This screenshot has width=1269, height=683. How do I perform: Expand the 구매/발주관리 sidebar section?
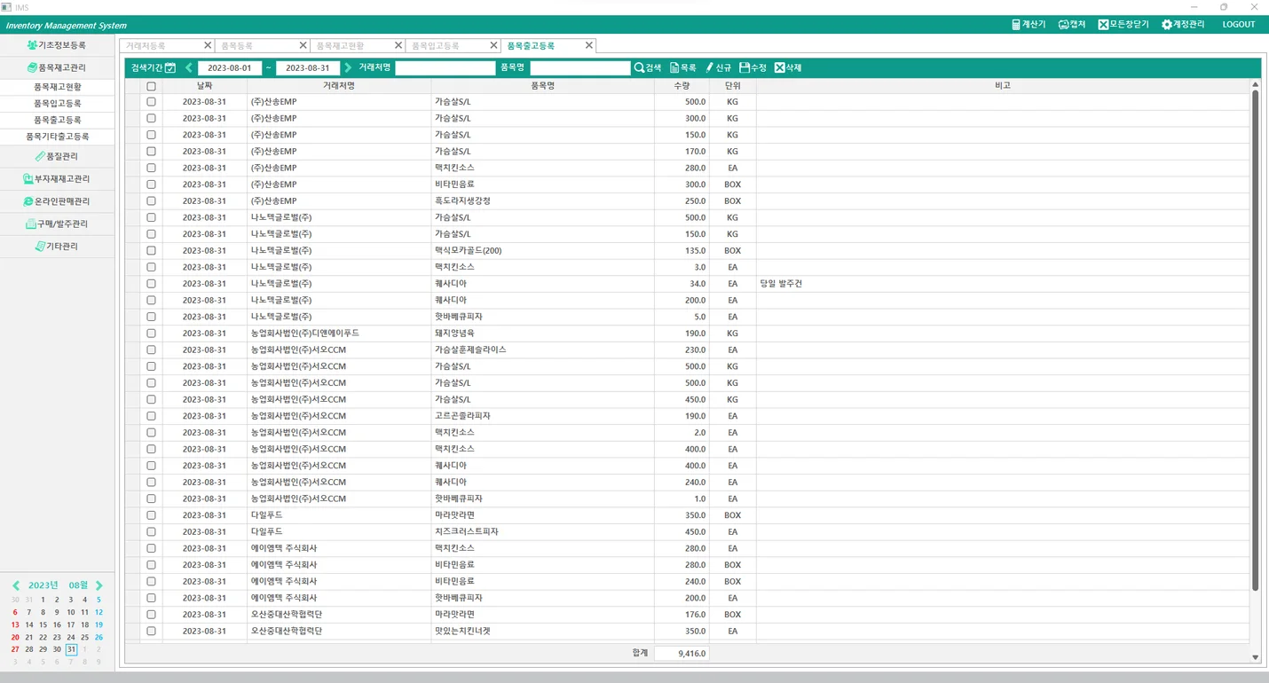(x=57, y=224)
